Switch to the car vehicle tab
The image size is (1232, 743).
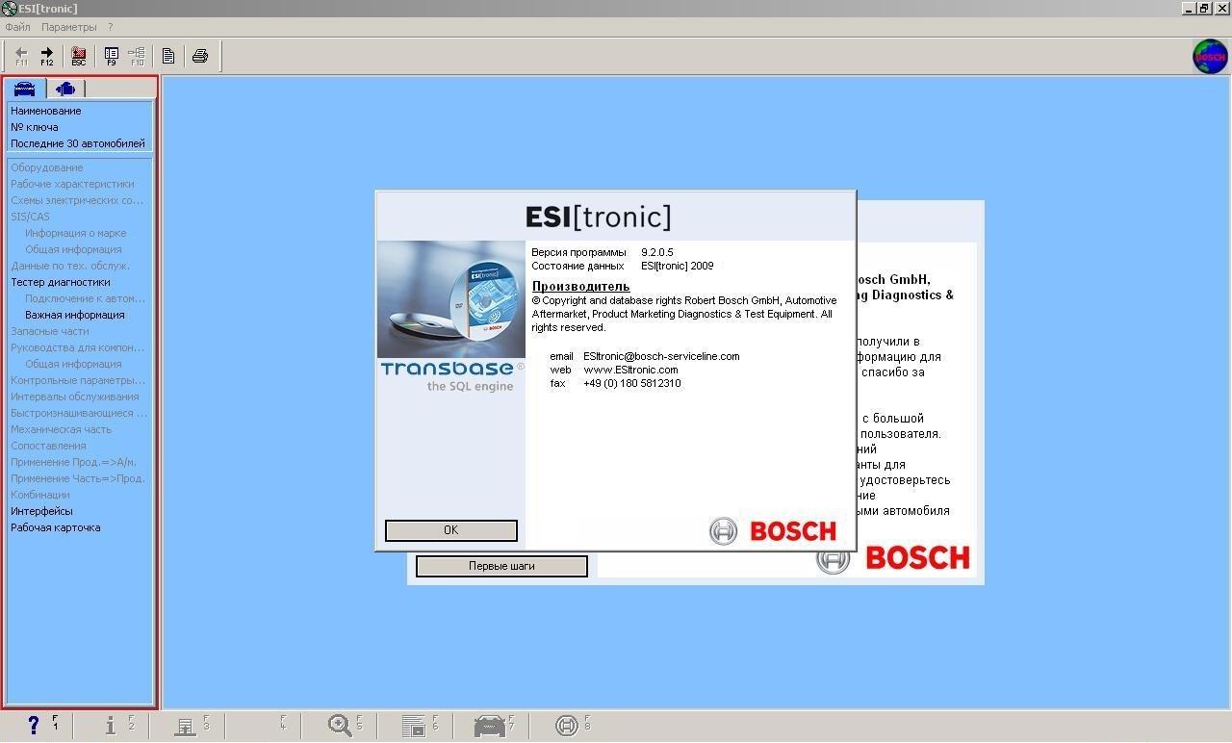(x=25, y=89)
